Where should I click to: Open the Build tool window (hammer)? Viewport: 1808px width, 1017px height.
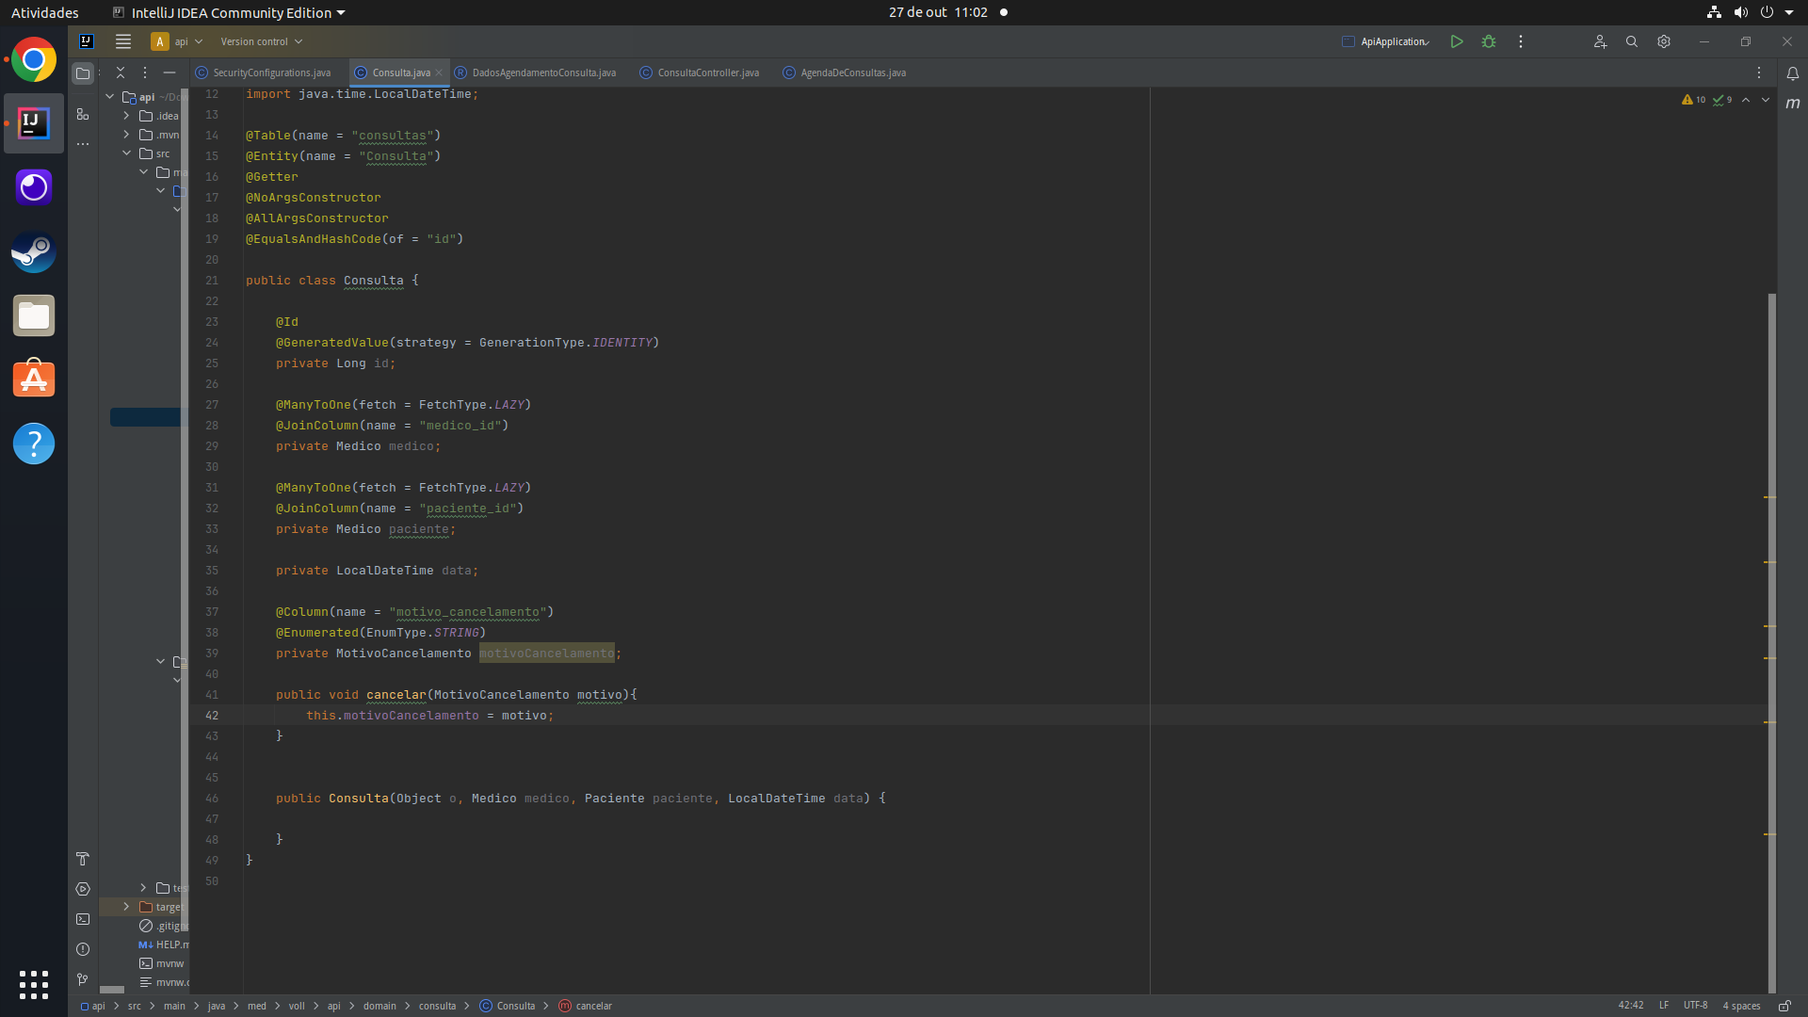[83, 859]
